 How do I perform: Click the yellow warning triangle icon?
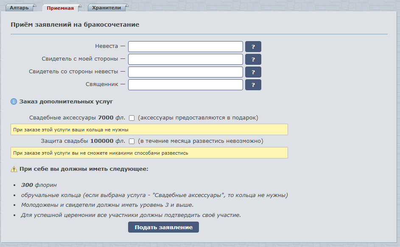(x=14, y=169)
